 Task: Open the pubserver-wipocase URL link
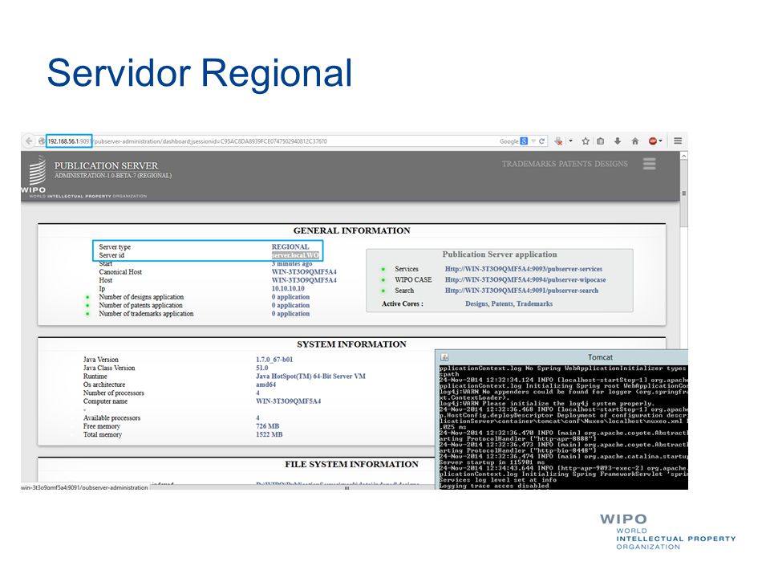coord(525,279)
